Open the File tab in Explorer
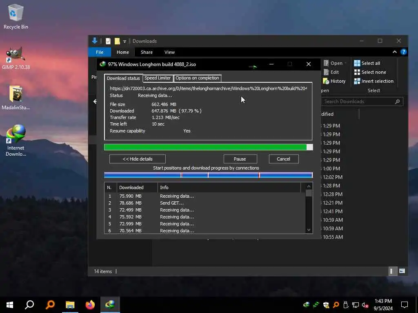The image size is (418, 313). (100, 52)
